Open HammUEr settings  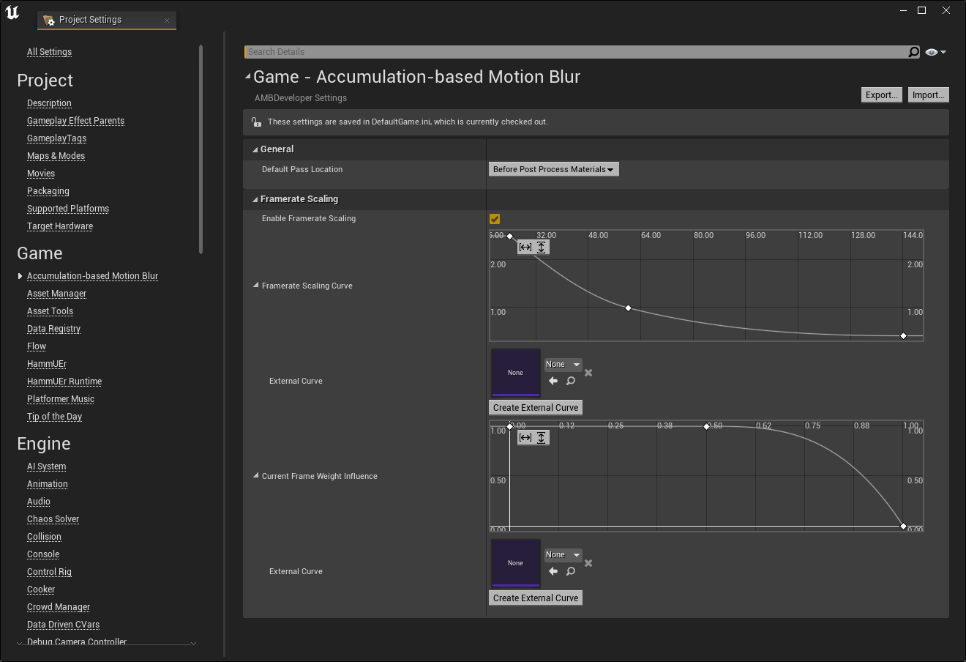[47, 364]
